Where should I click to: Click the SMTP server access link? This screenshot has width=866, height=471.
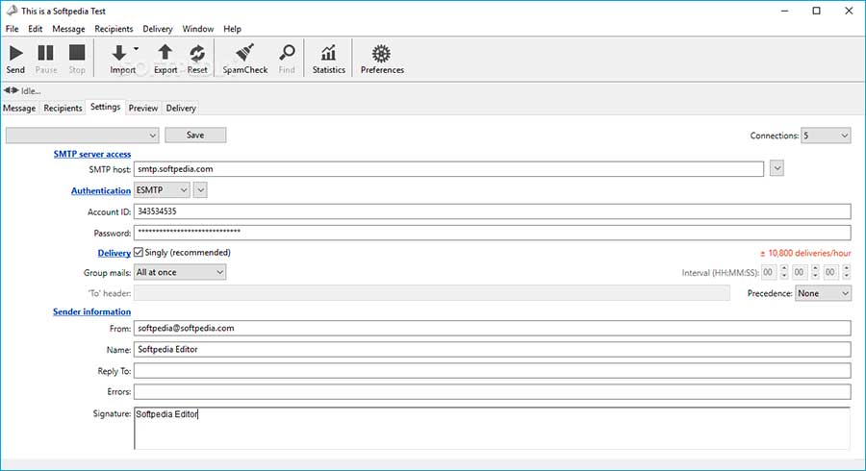pyautogui.click(x=92, y=154)
